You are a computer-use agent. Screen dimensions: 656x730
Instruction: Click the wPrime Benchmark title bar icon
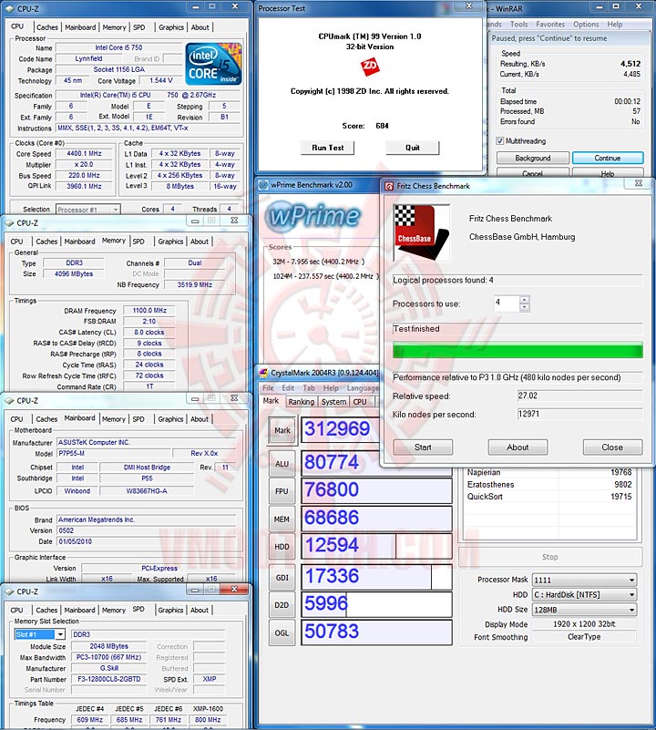pyautogui.click(x=263, y=185)
